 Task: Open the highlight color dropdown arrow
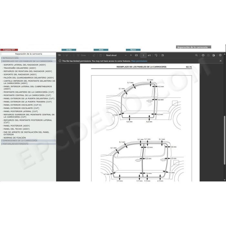pyautogui.click(x=70, y=55)
